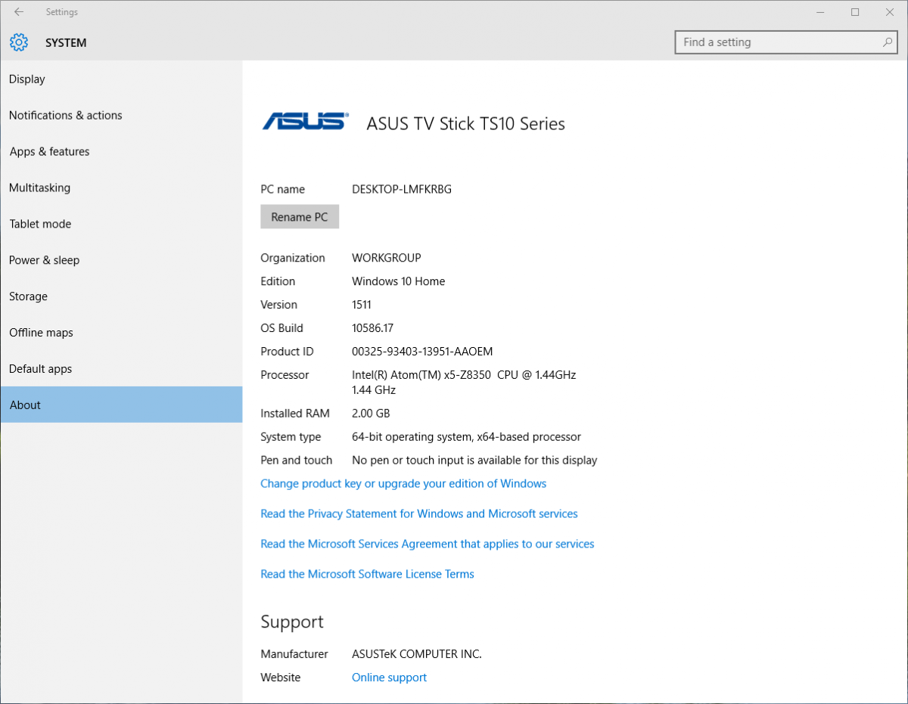Click the ASUSTeK COMPUTER INC. manufacturer text
The width and height of the screenshot is (908, 704).
[x=417, y=654]
